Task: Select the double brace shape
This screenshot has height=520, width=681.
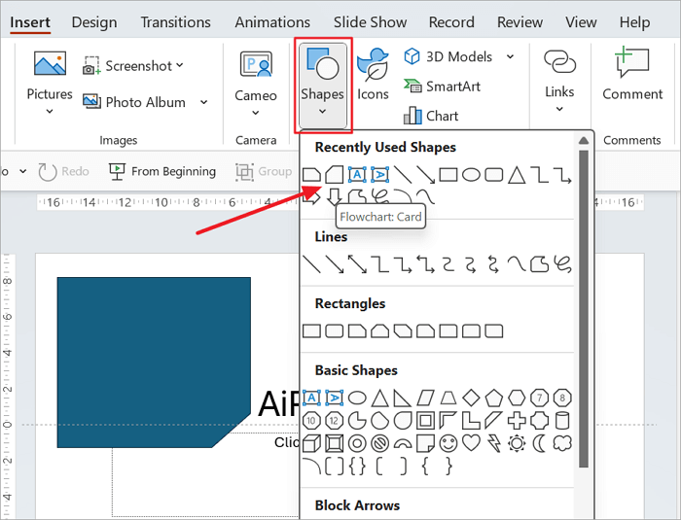Action: (357, 467)
